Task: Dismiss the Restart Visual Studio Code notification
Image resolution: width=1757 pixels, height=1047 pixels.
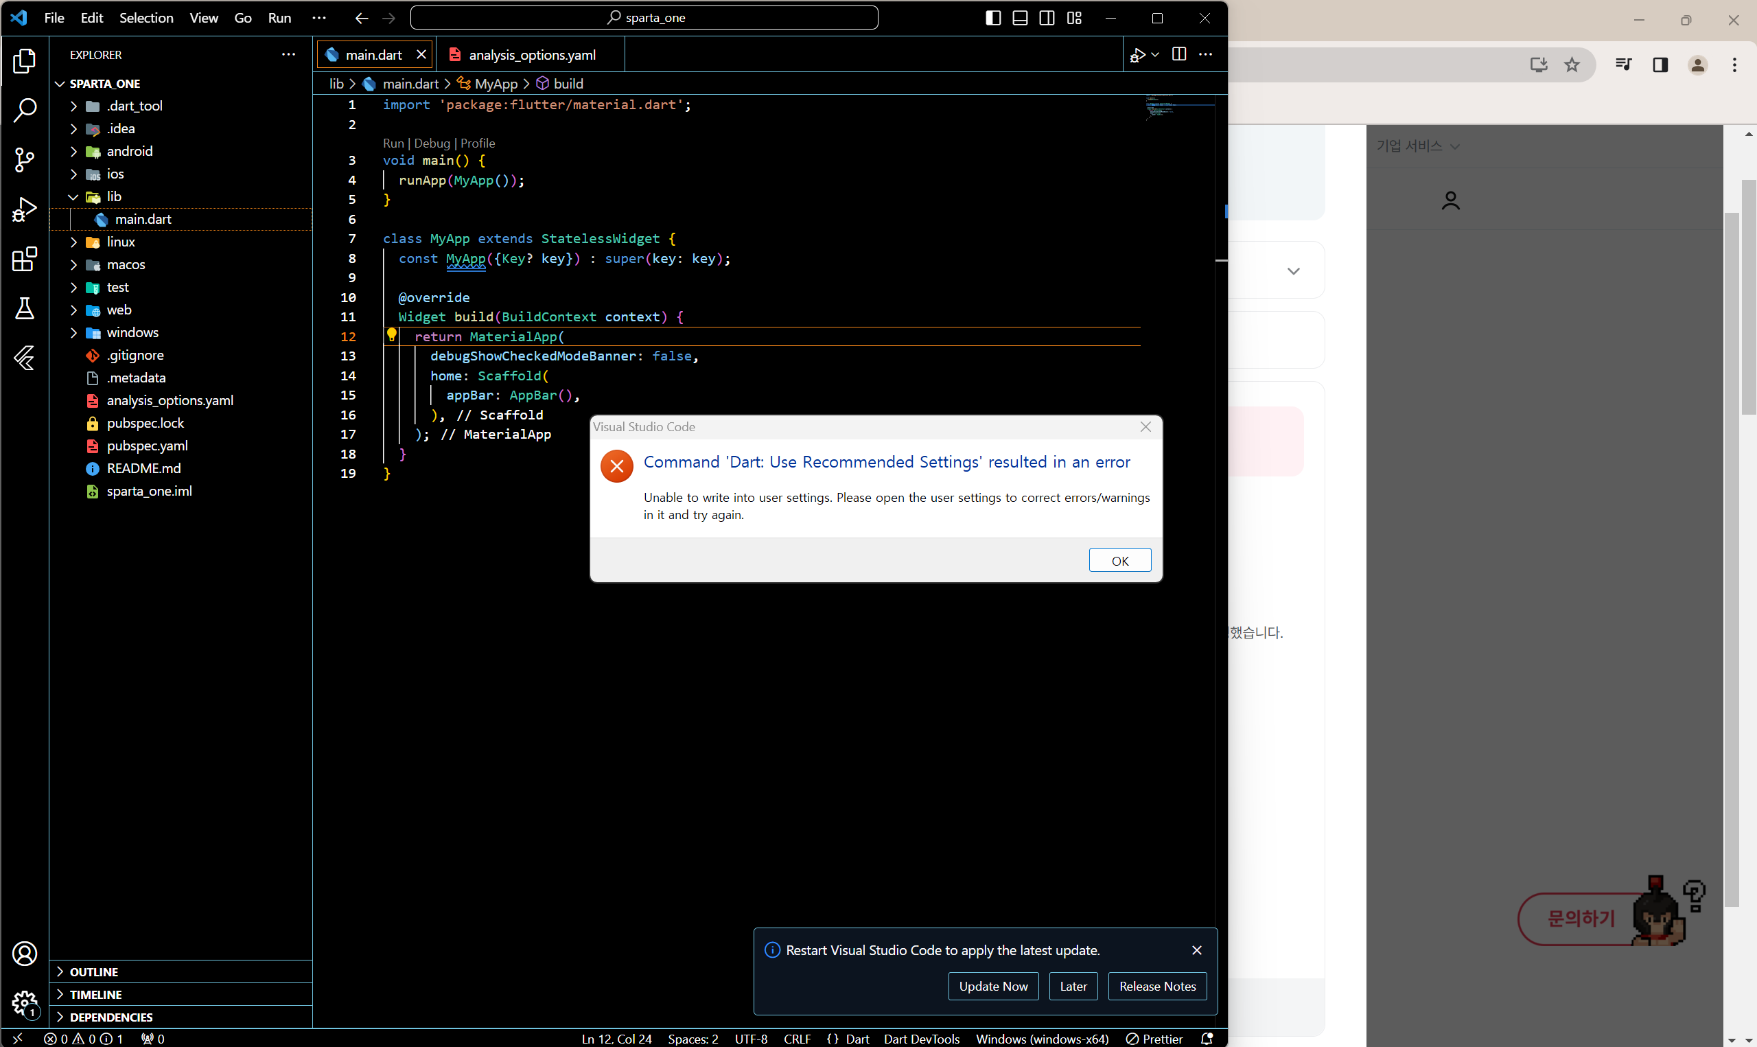Action: [x=1196, y=950]
